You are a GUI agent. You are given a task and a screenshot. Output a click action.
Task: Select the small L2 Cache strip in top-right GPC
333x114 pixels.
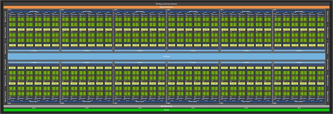coord(299,51)
